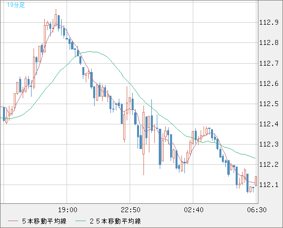Click the 112.2 price axis label
The height and width of the screenshot is (228, 283).
269,164
